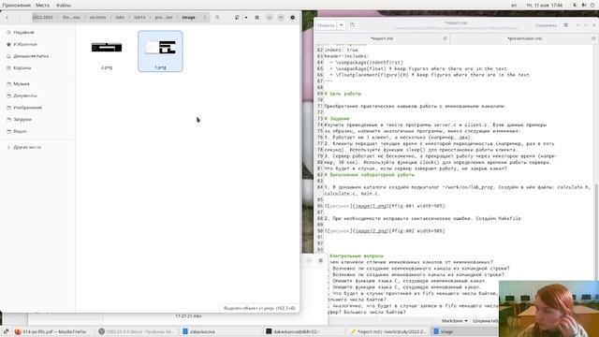Image resolution: width=599 pixels, height=337 pixels.
Task: Open Места menu in top panel
Action: pyautogui.click(x=42, y=6)
